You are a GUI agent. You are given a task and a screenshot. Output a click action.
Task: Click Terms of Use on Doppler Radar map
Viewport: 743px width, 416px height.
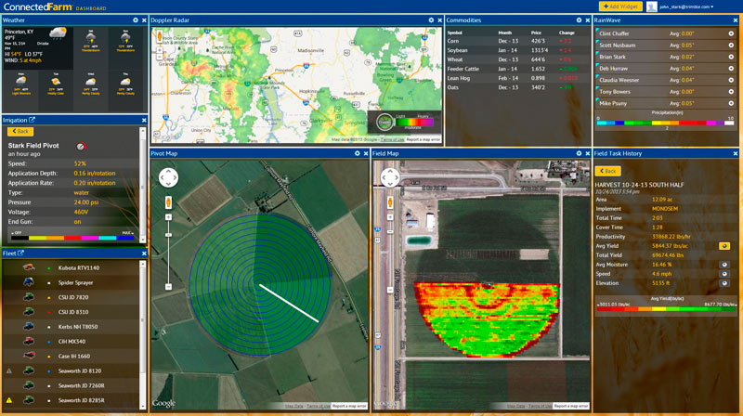pyautogui.click(x=392, y=140)
